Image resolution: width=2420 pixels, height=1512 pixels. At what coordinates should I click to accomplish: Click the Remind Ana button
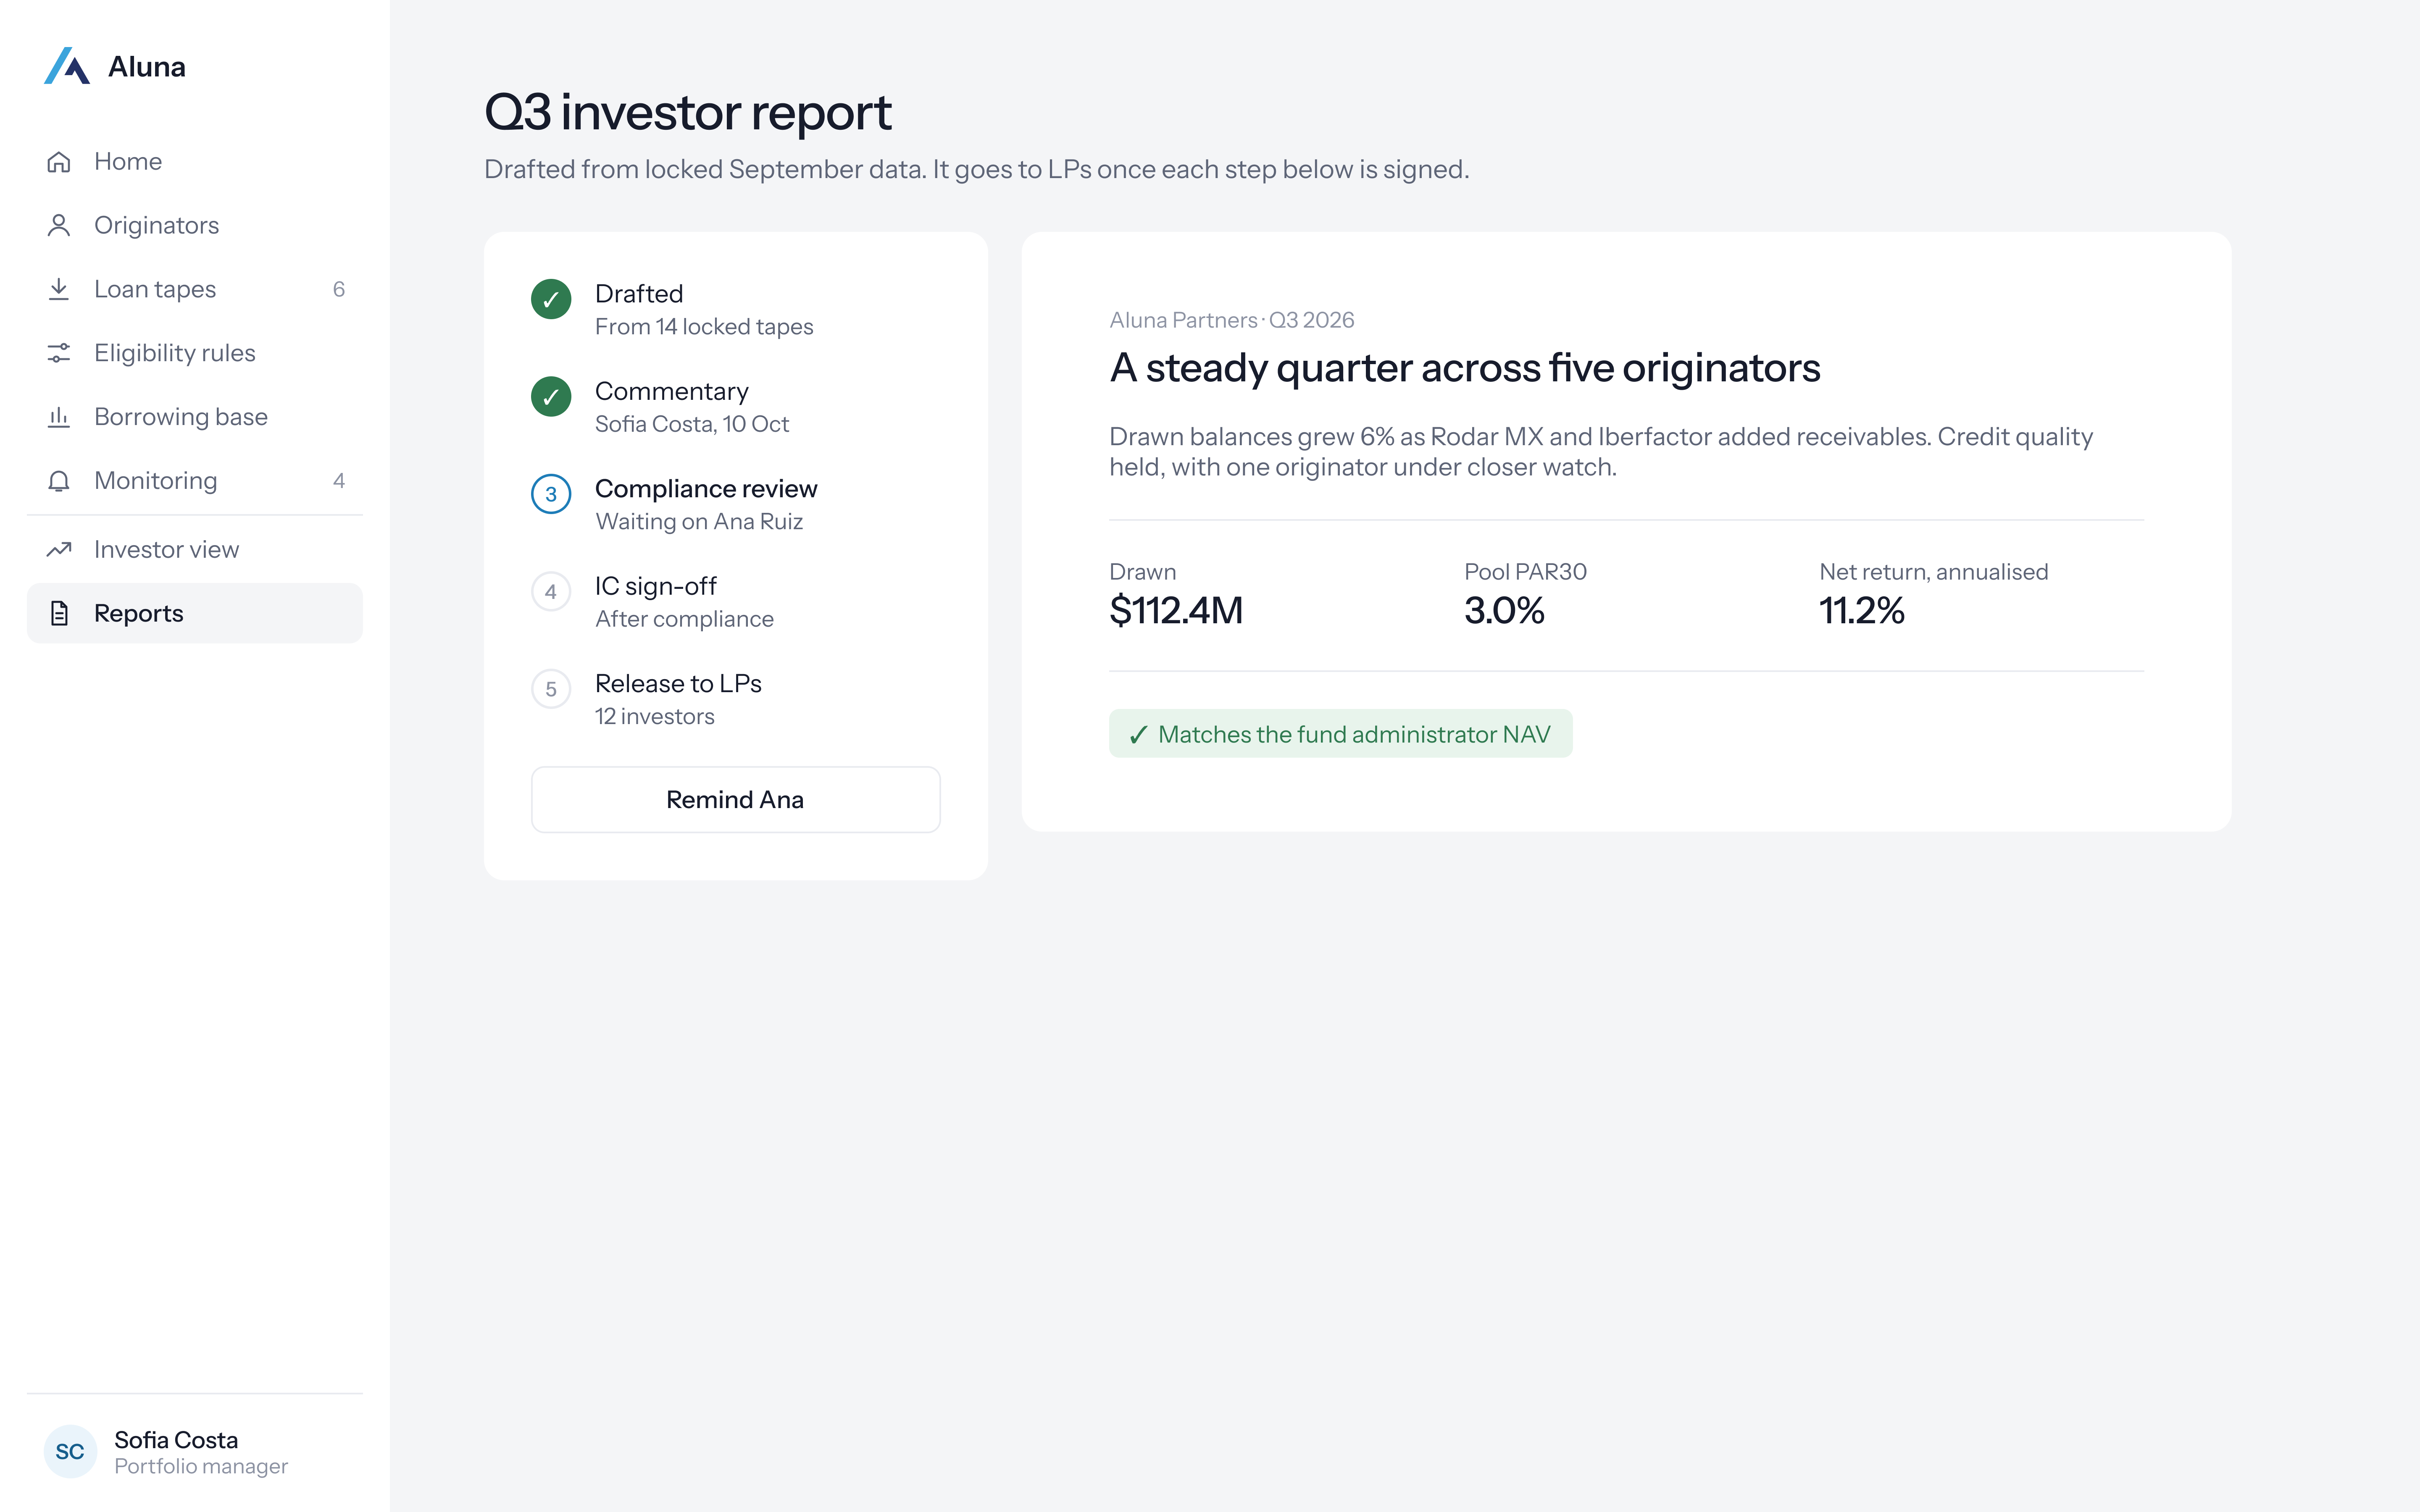(736, 800)
